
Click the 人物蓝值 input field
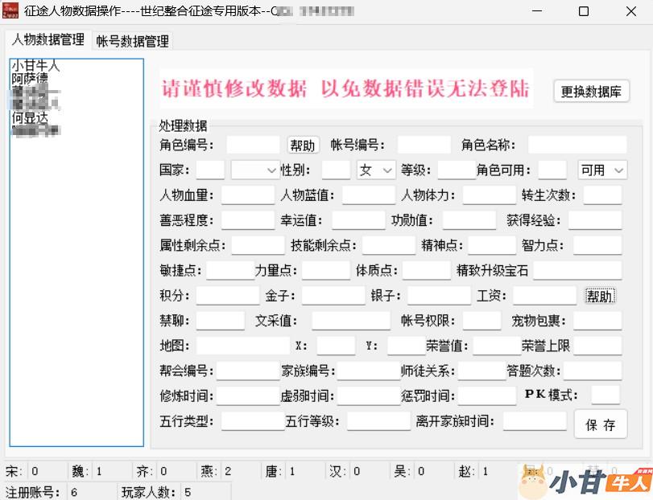pos(369,195)
